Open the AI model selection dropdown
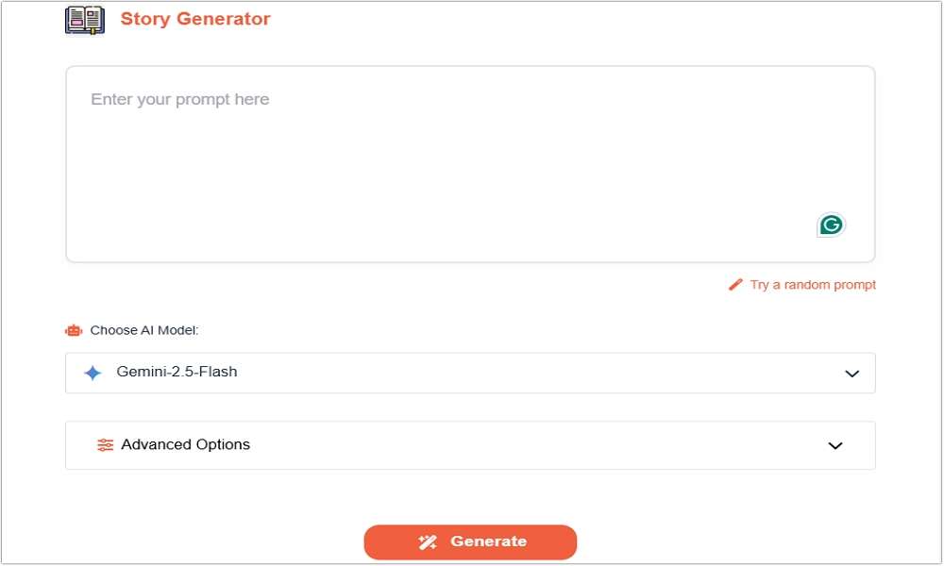The image size is (944, 566). pos(470,373)
